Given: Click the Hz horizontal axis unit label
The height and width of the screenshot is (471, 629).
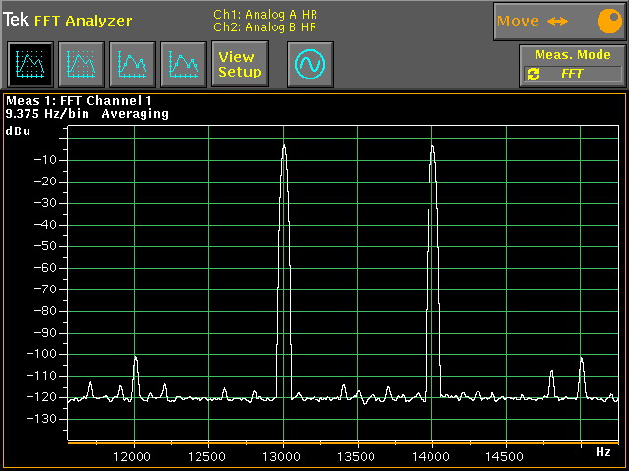Looking at the screenshot, I should tap(602, 452).
